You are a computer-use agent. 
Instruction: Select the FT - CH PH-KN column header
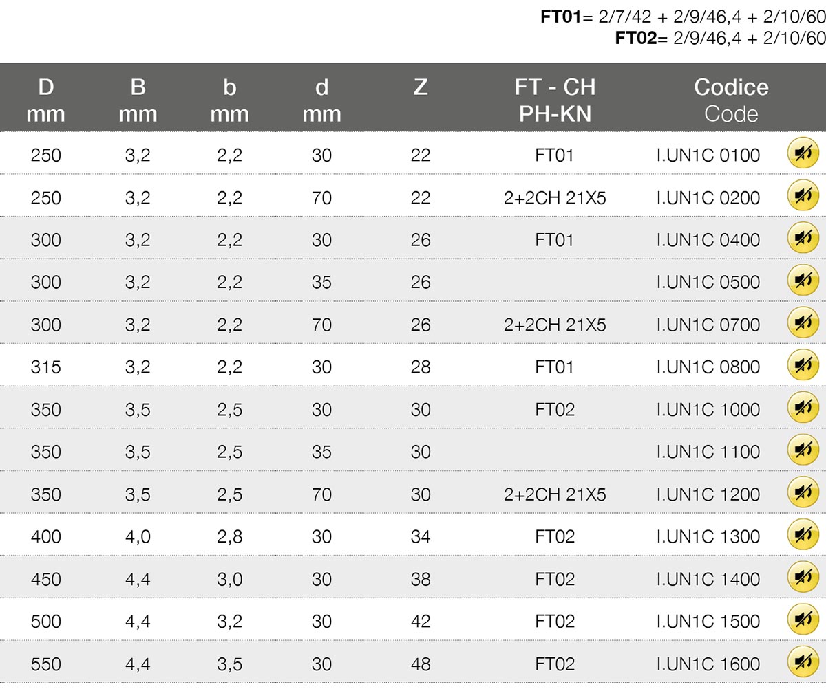click(x=555, y=100)
